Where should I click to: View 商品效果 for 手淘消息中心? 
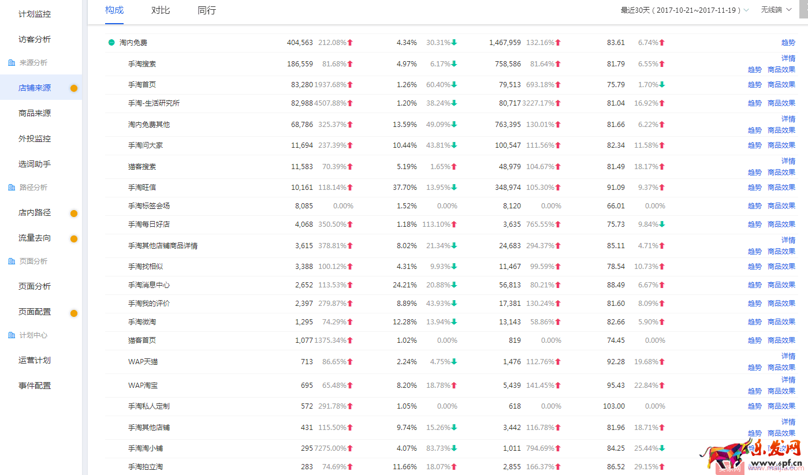coord(781,285)
